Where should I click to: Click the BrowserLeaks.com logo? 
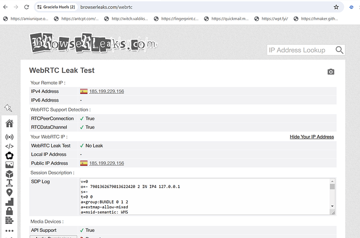click(x=93, y=43)
